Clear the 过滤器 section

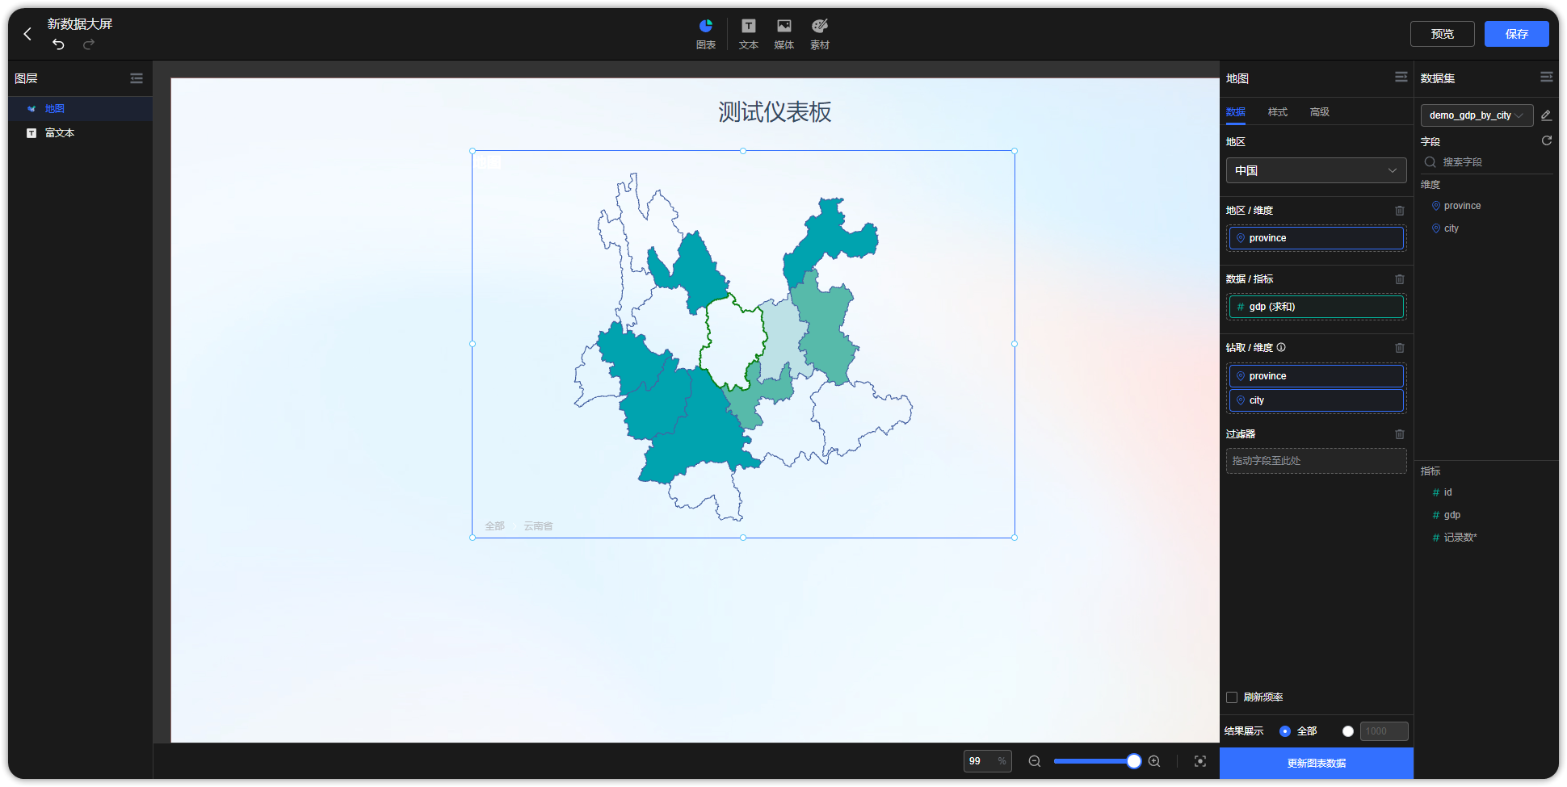pyautogui.click(x=1400, y=434)
